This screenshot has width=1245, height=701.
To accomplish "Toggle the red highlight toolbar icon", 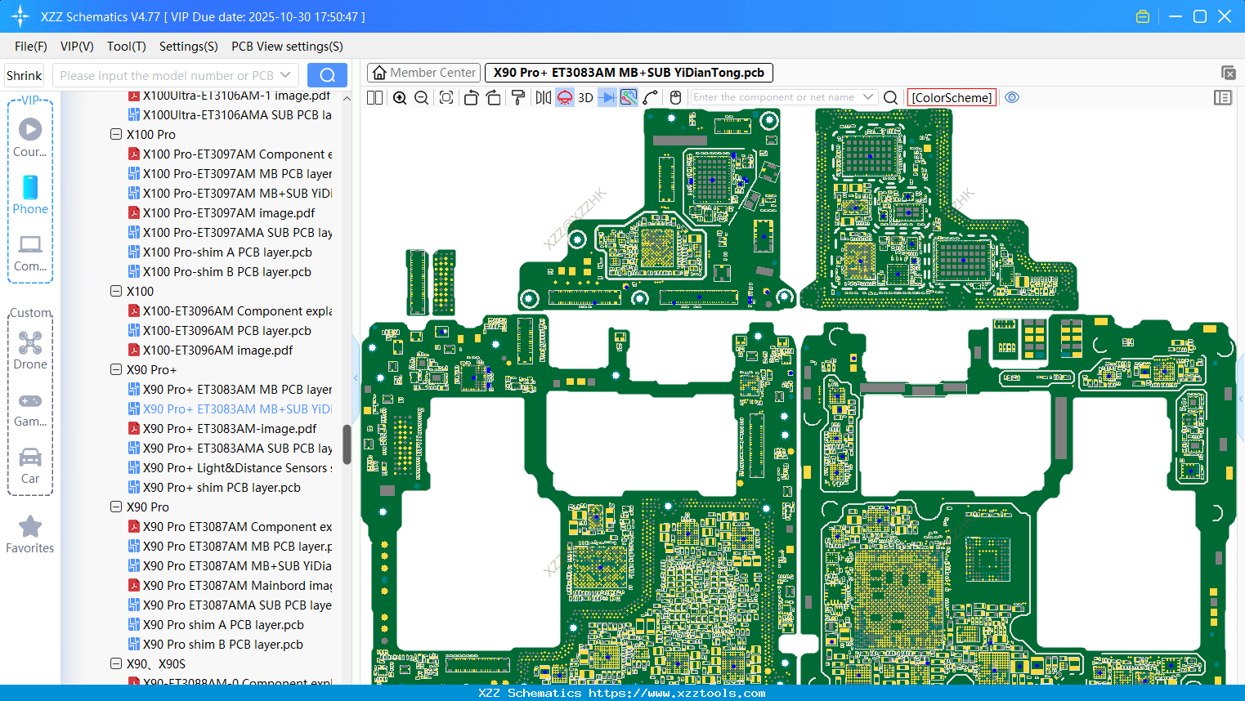I will point(565,97).
